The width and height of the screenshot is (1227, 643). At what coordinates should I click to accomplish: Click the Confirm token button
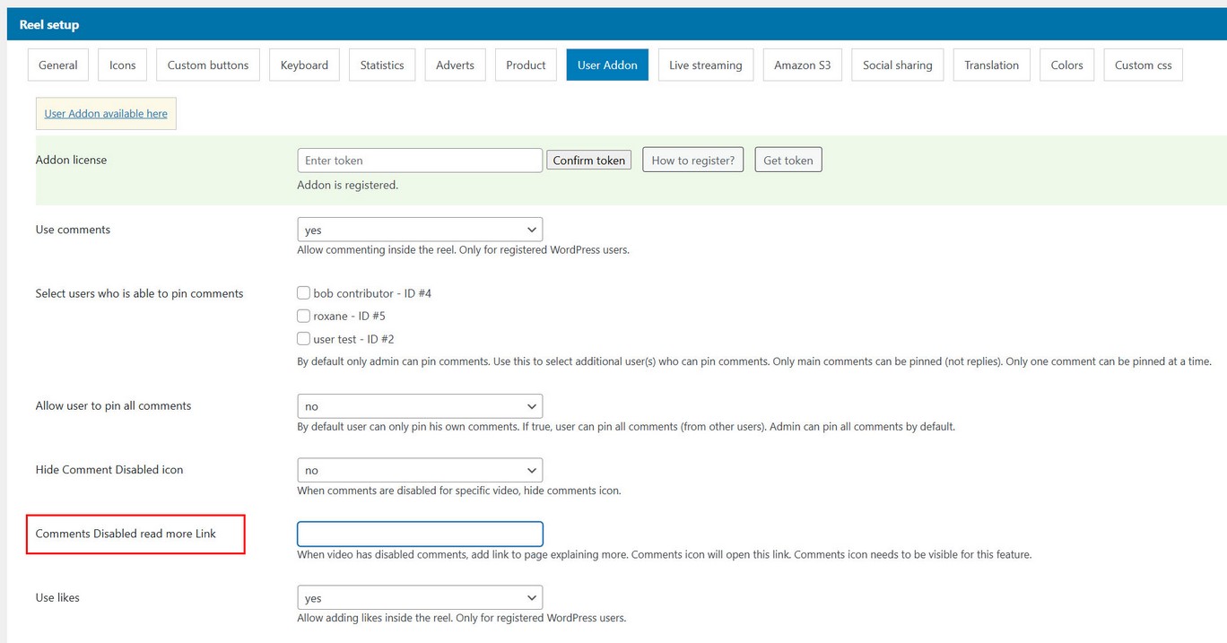click(x=588, y=161)
